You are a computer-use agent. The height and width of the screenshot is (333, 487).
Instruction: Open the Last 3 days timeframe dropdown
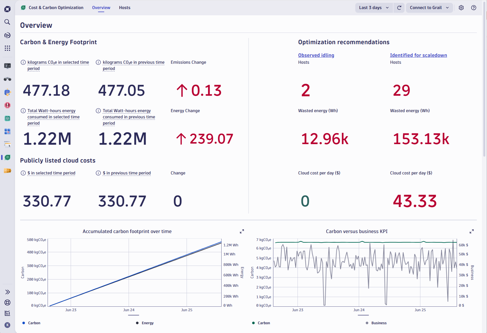373,8
